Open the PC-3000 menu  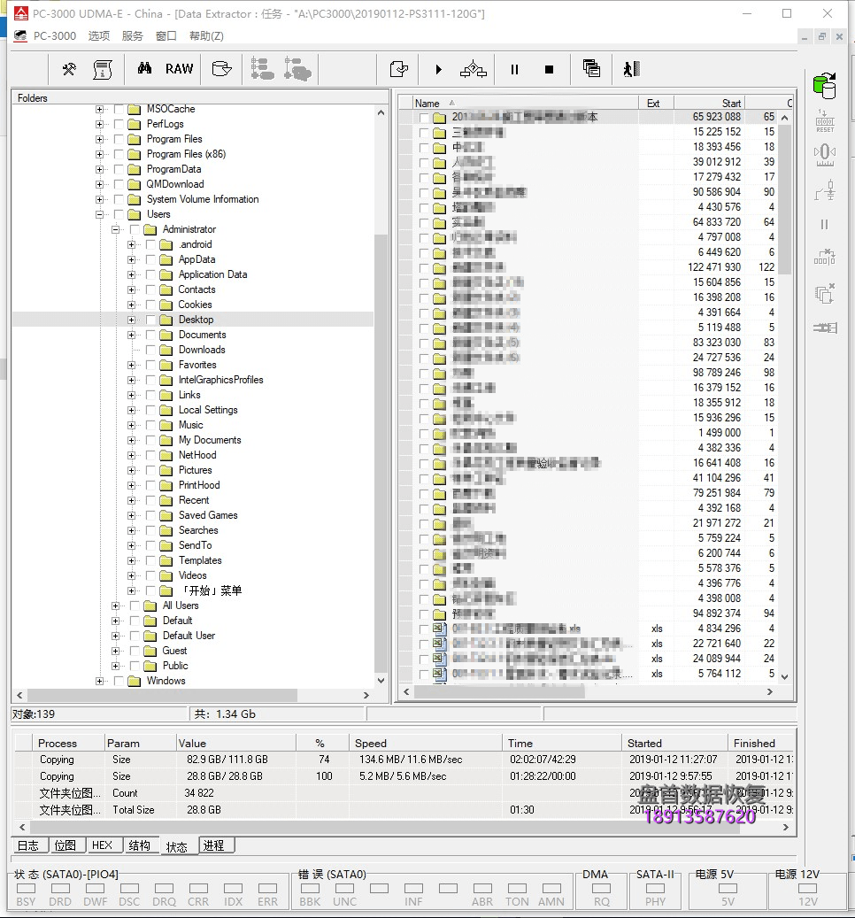coord(54,36)
